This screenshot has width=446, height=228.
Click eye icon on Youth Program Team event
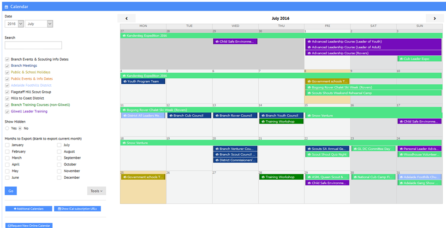[x=125, y=82]
